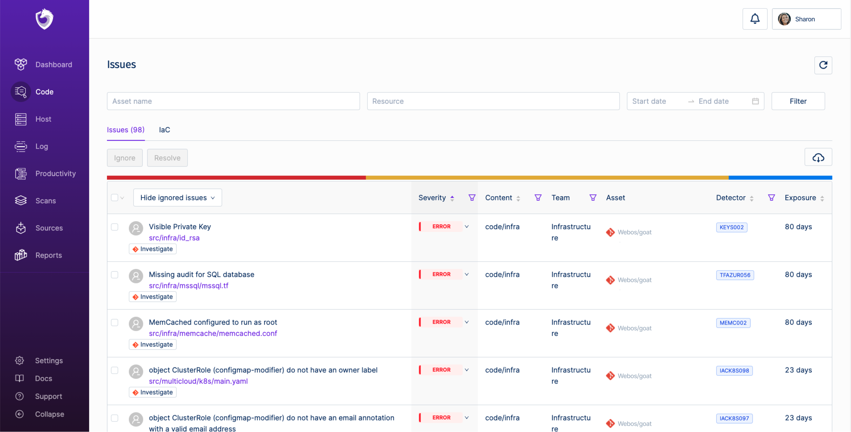Open the Log view from sidebar
The height and width of the screenshot is (432, 851).
(42, 147)
